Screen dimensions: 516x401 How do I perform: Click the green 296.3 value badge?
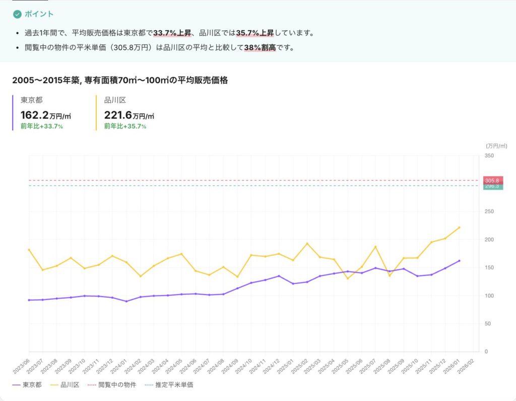click(x=492, y=186)
